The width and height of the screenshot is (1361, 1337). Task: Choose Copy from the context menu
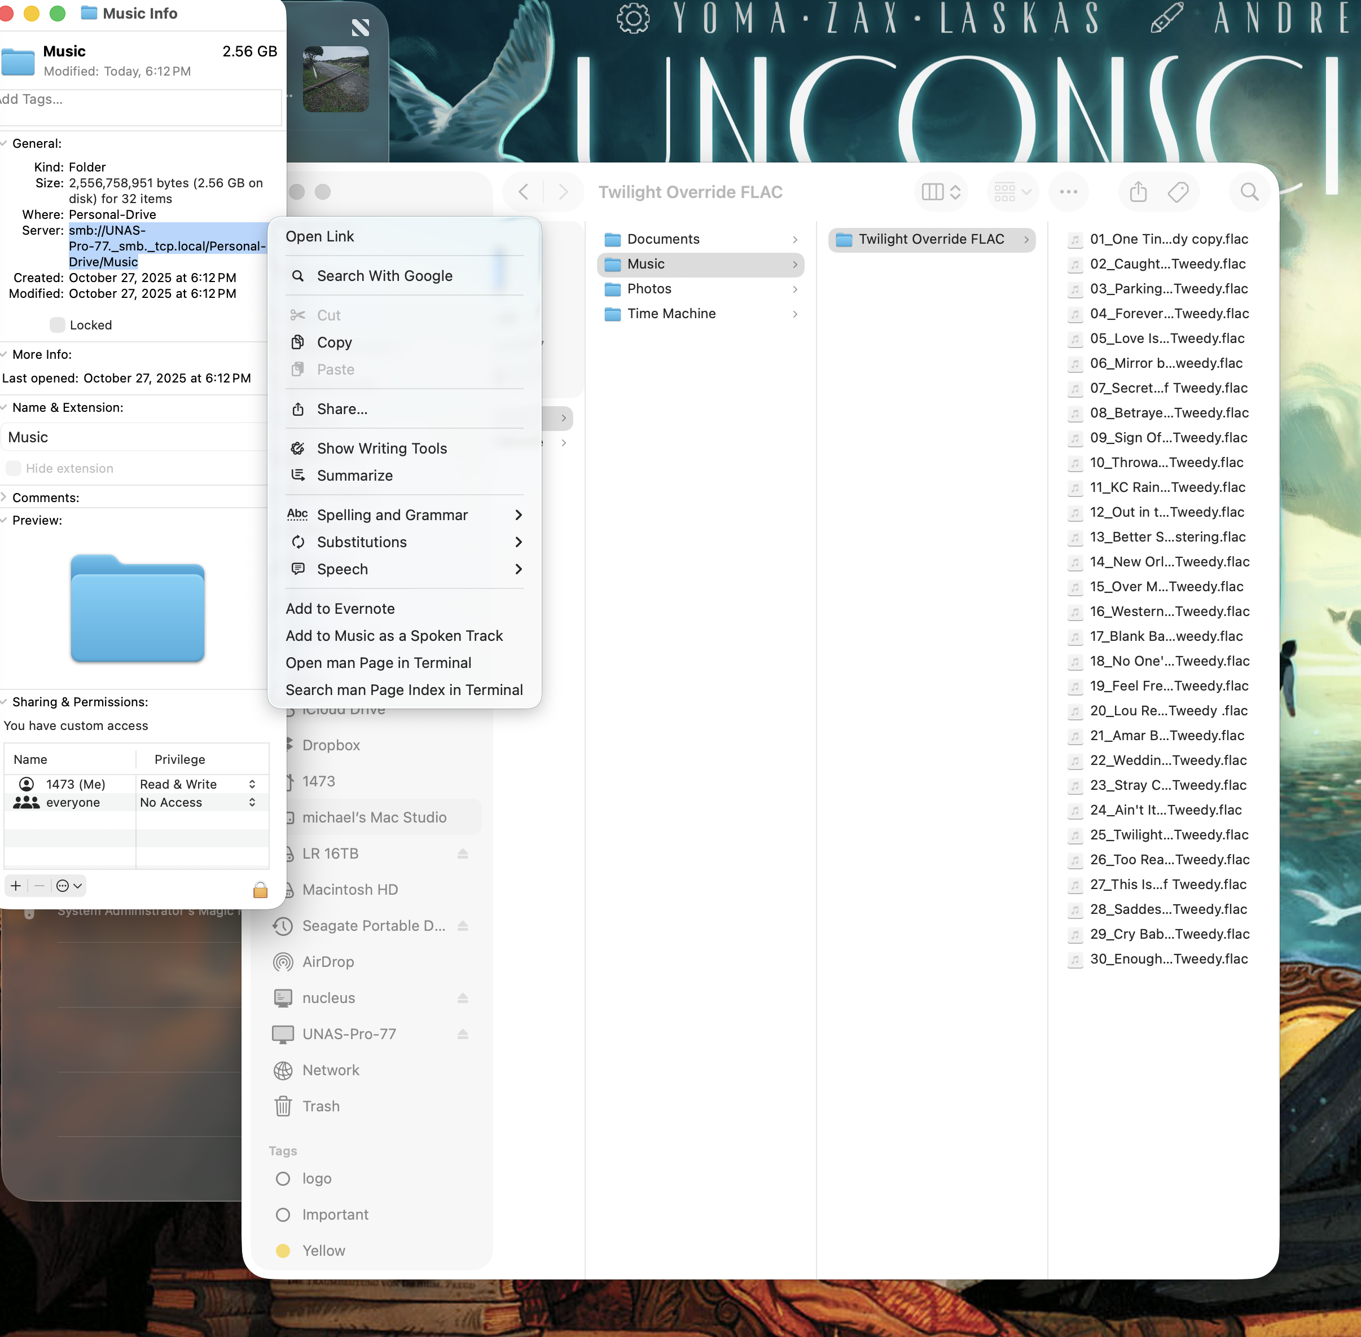click(334, 342)
